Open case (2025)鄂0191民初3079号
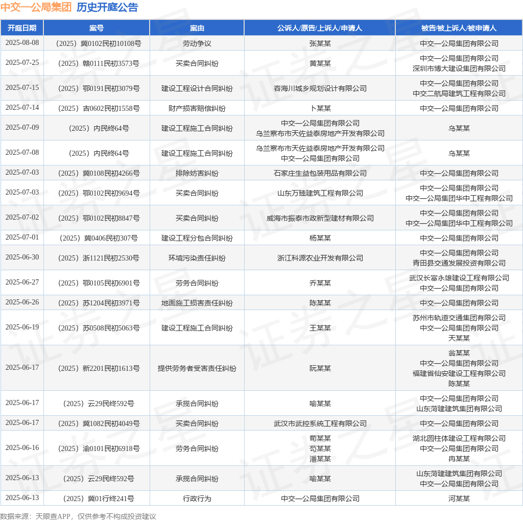 point(97,88)
